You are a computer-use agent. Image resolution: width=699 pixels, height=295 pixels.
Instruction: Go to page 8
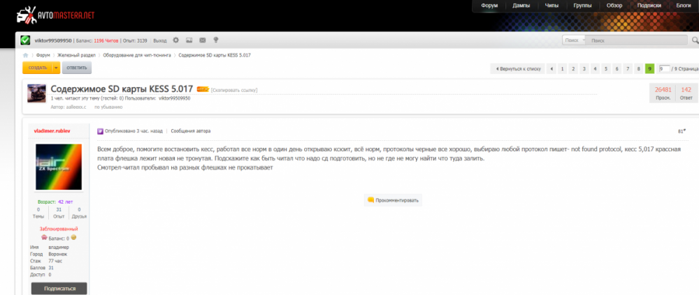(x=638, y=68)
